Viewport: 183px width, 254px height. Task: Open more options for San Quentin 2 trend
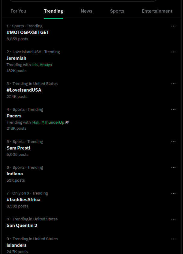click(x=173, y=219)
